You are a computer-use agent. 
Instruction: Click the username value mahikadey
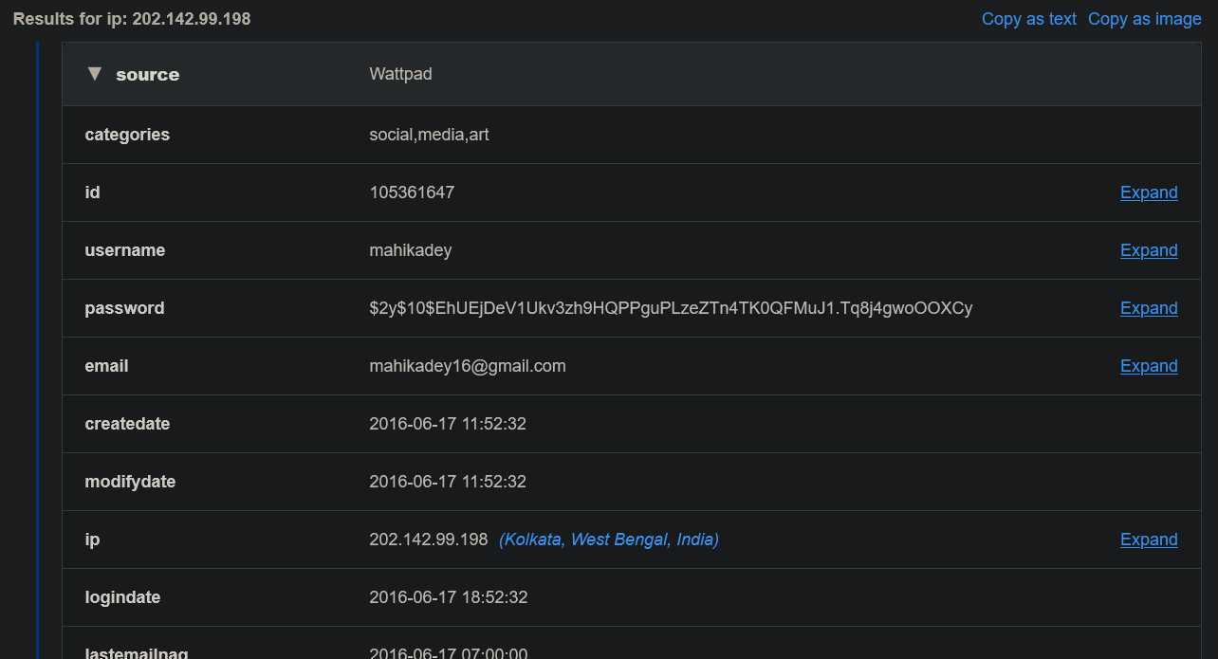(x=411, y=250)
